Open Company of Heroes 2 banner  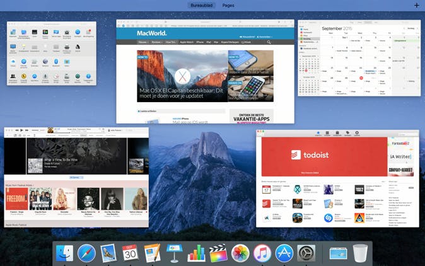pyautogui.click(x=401, y=170)
